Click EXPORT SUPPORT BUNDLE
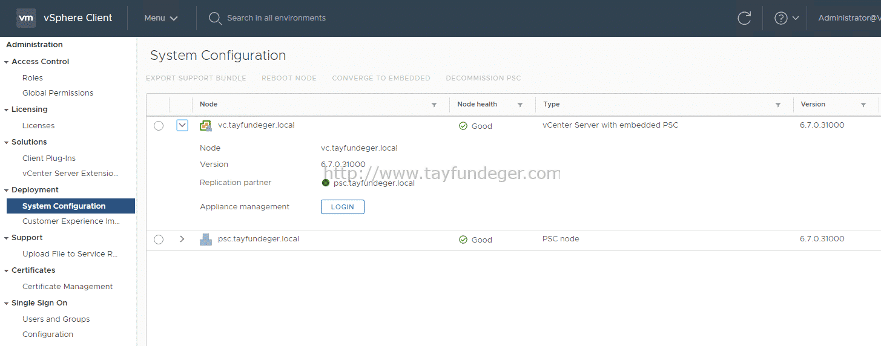The height and width of the screenshot is (346, 881). tap(196, 78)
